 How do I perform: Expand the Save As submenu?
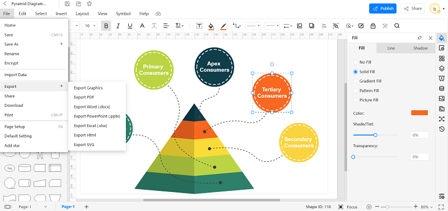point(34,44)
